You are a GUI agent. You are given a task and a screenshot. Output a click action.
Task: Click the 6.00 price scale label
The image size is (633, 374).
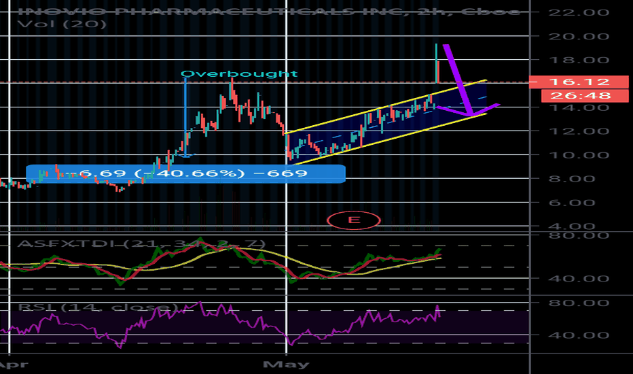pyautogui.click(x=572, y=203)
